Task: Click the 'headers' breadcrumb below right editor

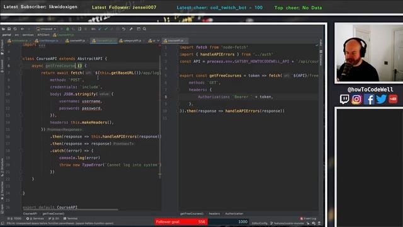Action: pos(214,214)
